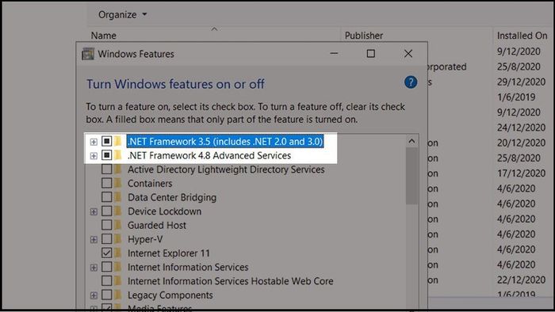Sort list by Publisher column header
Viewport: 555px width, 312px height.
[364, 36]
